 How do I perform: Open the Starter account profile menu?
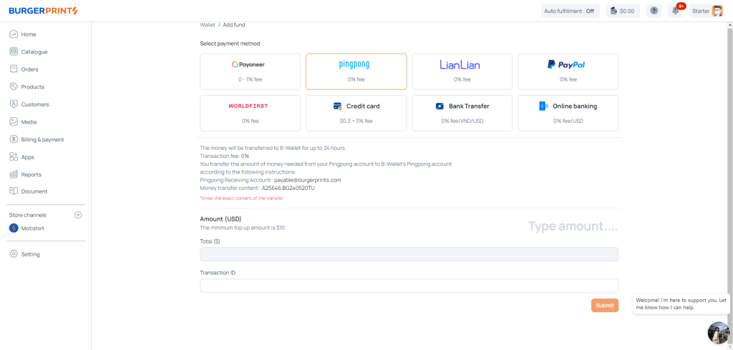[x=707, y=11]
